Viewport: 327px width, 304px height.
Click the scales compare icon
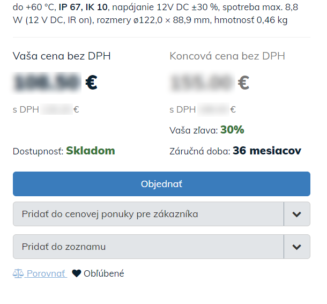[18, 274]
